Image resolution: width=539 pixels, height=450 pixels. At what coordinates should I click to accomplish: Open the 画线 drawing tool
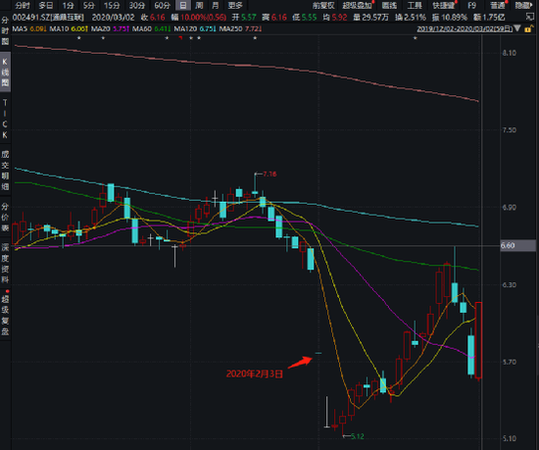pyautogui.click(x=389, y=6)
